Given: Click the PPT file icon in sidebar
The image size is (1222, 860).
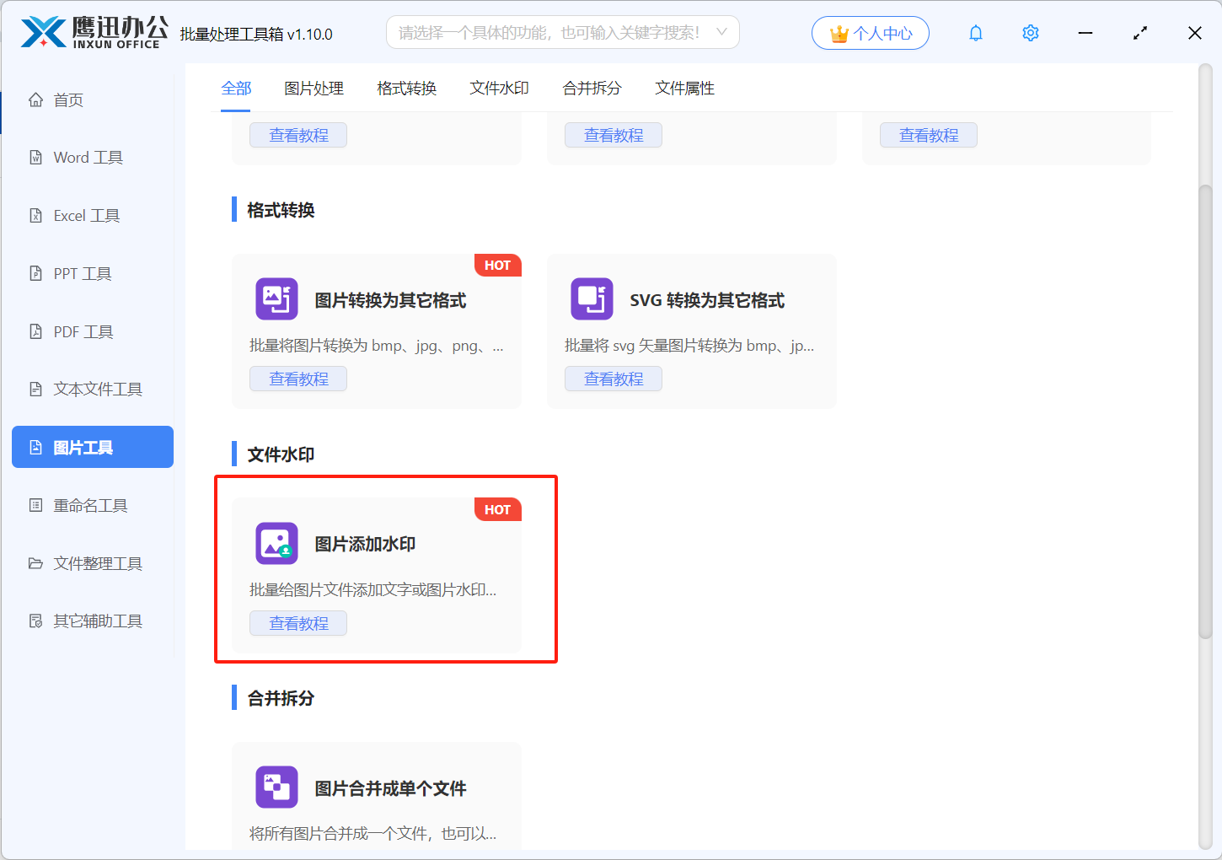Looking at the screenshot, I should (x=35, y=274).
